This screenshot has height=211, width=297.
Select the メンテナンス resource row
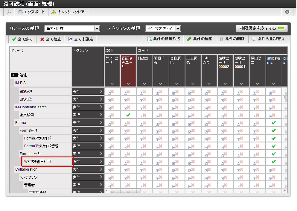(45, 177)
